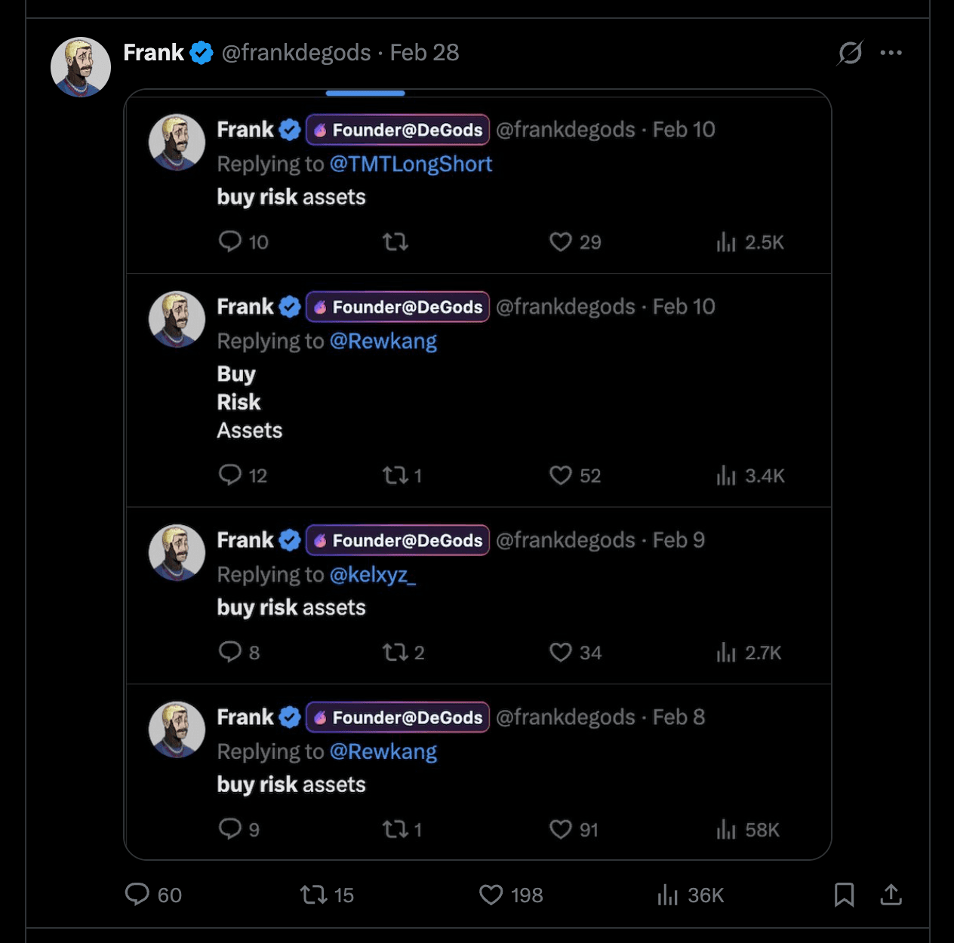Open the share menu for the main post
Viewport: 954px width, 943px height.
pyautogui.click(x=891, y=895)
